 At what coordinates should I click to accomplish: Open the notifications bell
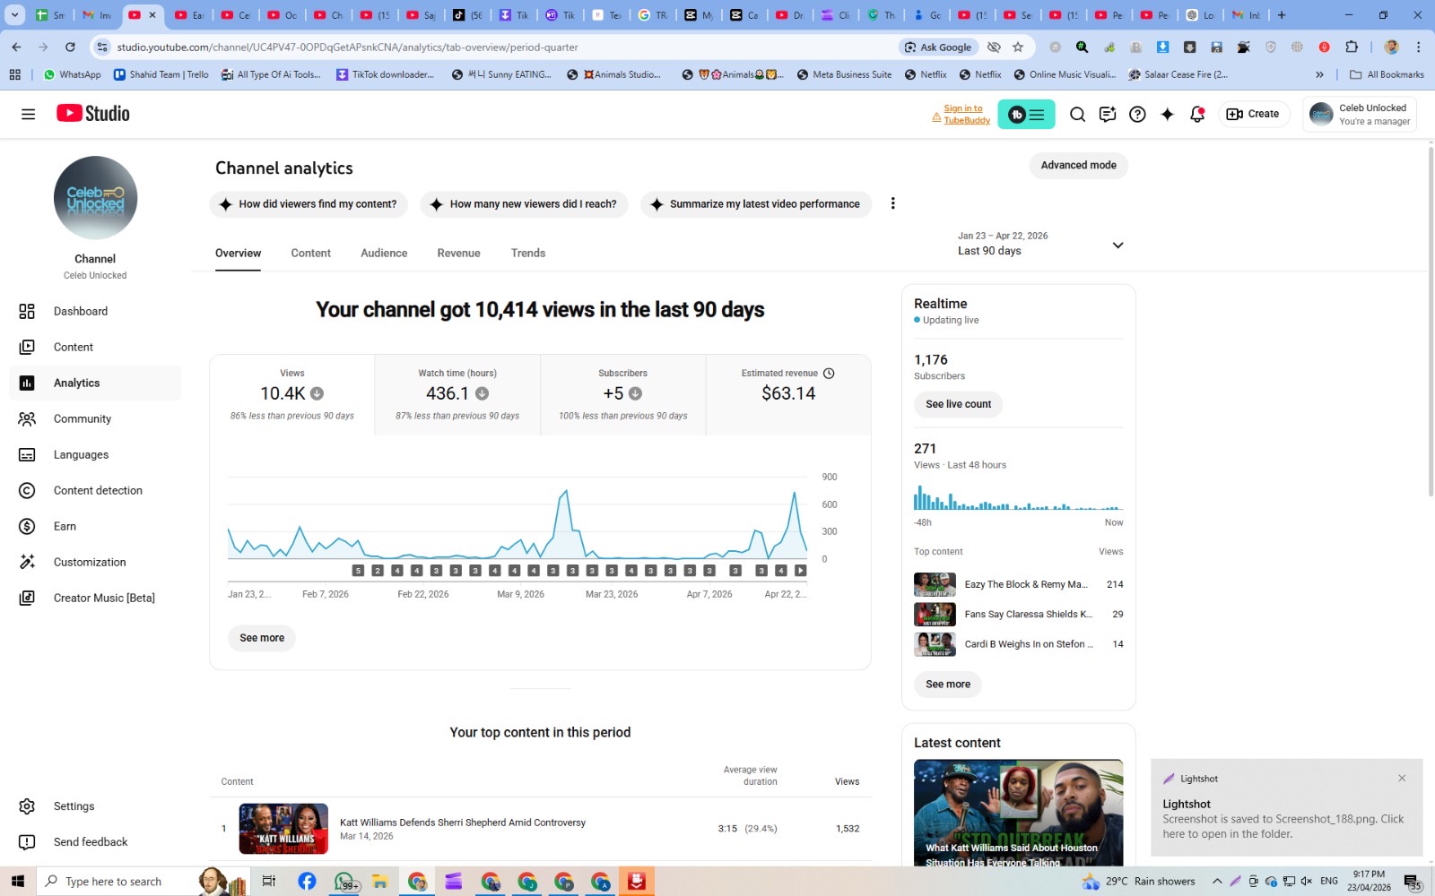(x=1197, y=114)
